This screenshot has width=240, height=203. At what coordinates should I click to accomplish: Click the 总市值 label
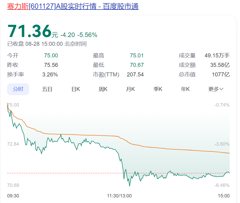click(187, 75)
